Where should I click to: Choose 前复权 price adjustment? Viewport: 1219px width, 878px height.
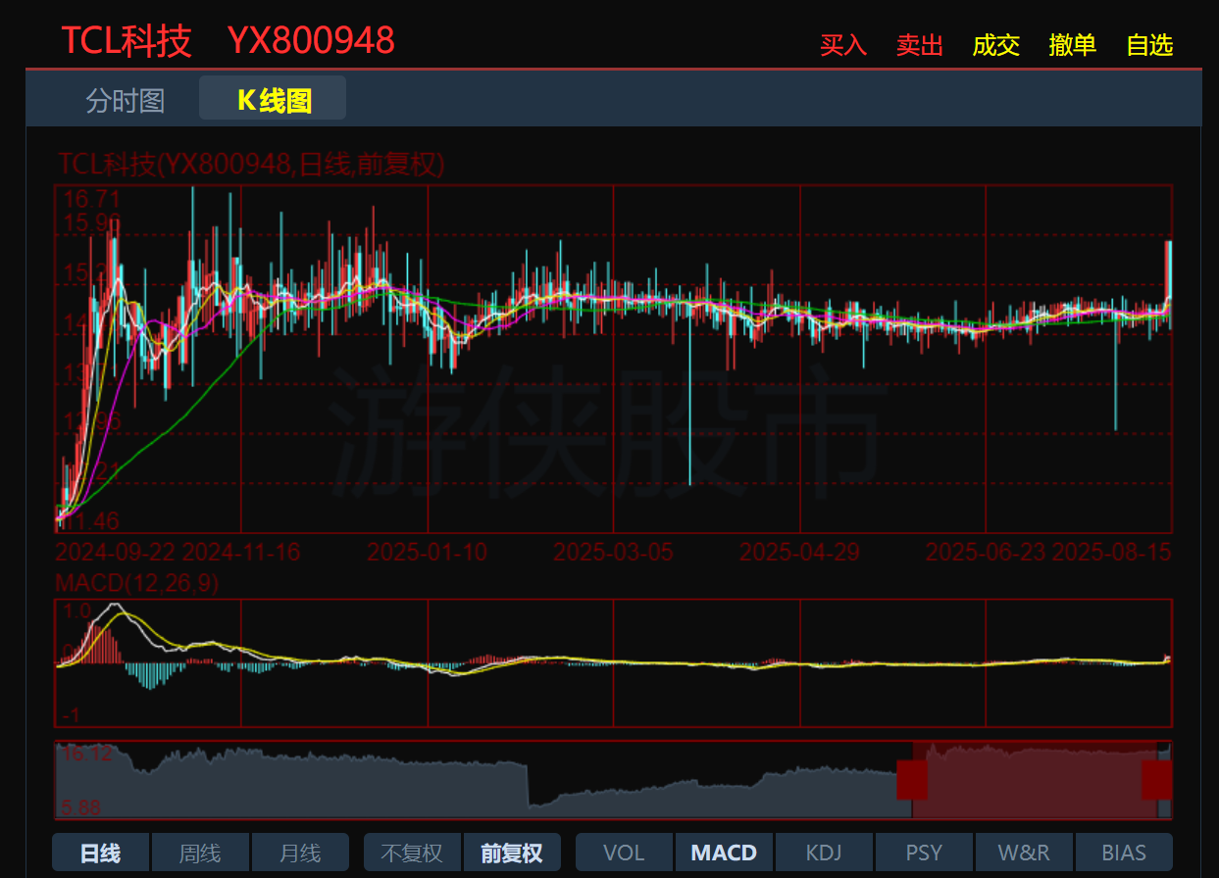click(512, 853)
